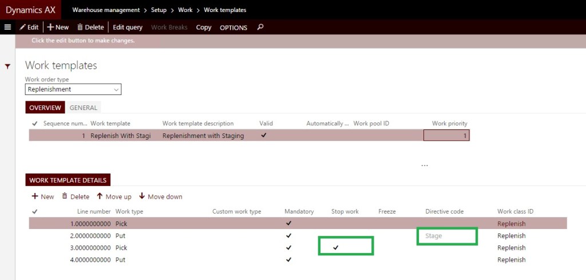This screenshot has width=586, height=280.
Task: Expand the Setup breadcrumb menu
Action: click(159, 10)
